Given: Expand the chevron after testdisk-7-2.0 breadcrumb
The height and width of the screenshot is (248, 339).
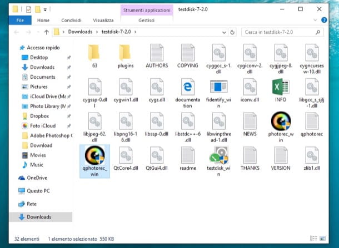Looking at the screenshot, I should pyautogui.click(x=136, y=32).
